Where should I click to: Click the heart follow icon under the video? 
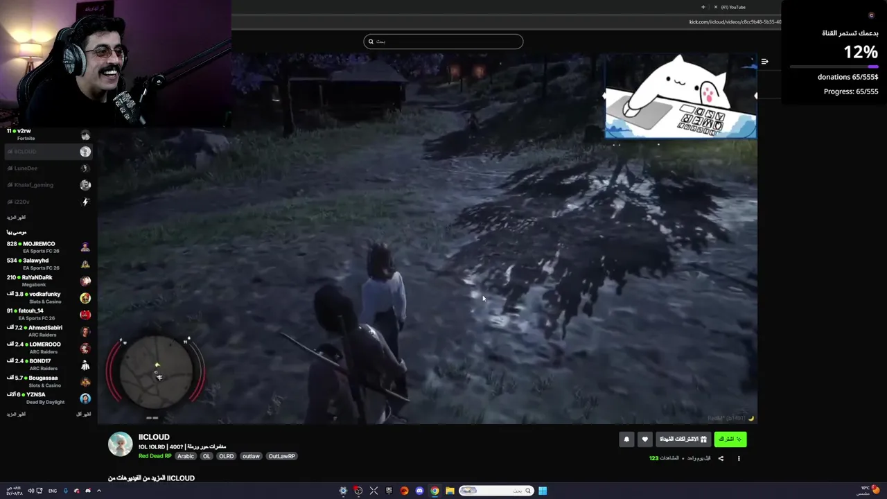[645, 439]
